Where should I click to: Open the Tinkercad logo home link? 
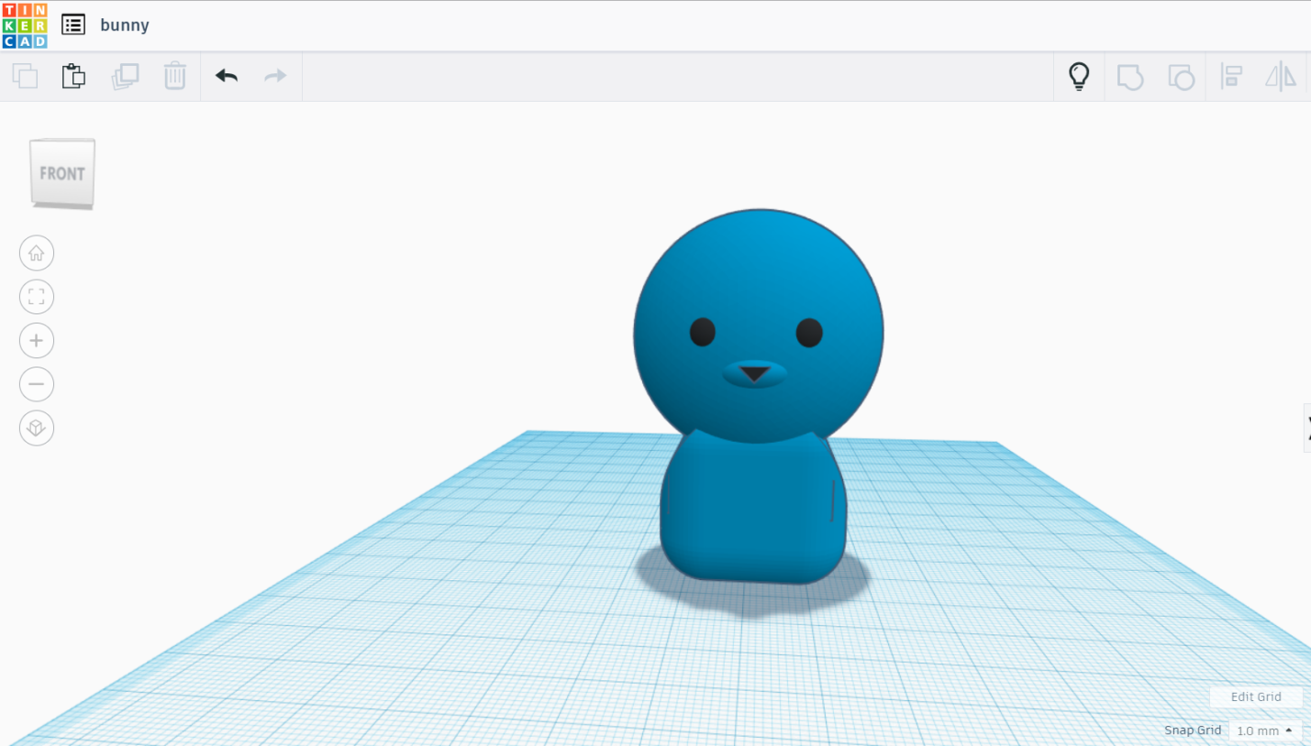click(x=25, y=25)
